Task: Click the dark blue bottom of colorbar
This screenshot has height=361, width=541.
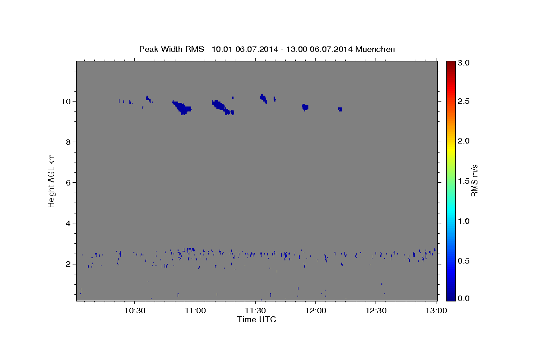Action: [x=451, y=298]
